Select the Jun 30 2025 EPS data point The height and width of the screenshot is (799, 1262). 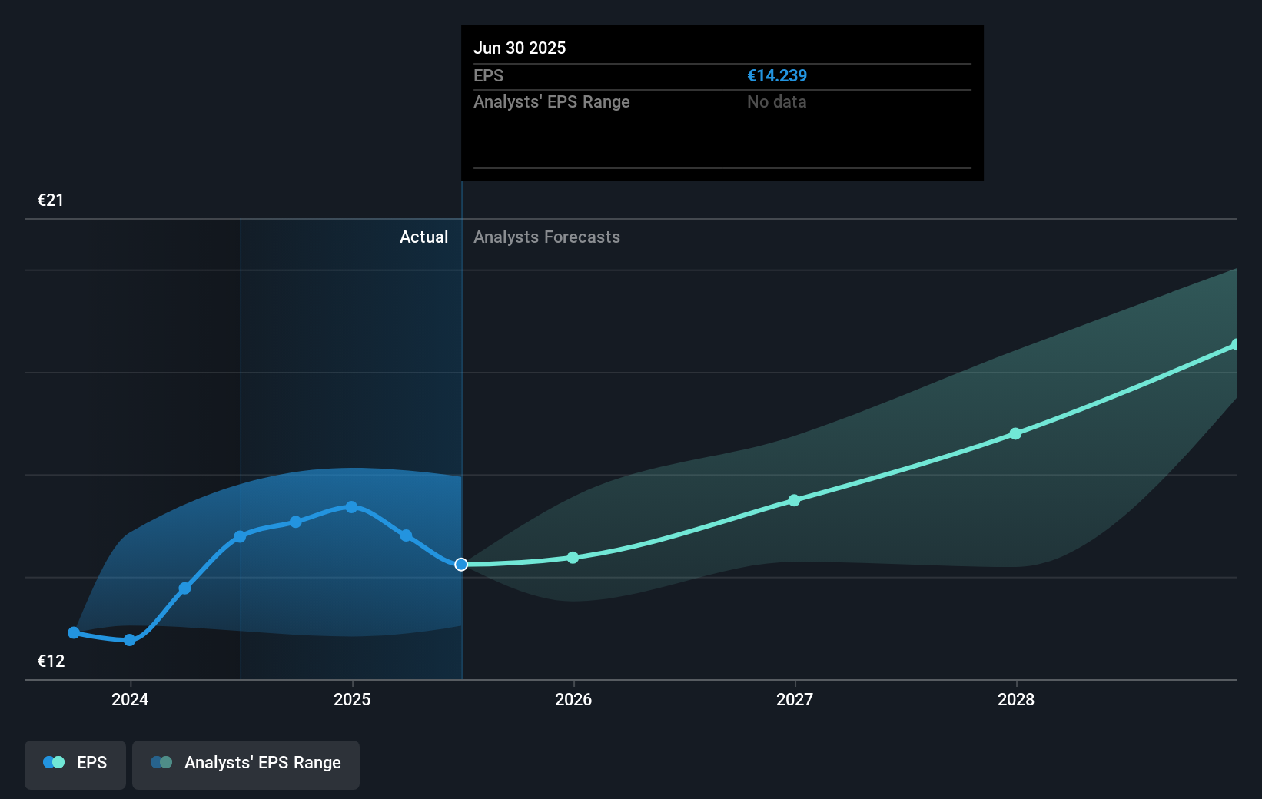click(461, 565)
